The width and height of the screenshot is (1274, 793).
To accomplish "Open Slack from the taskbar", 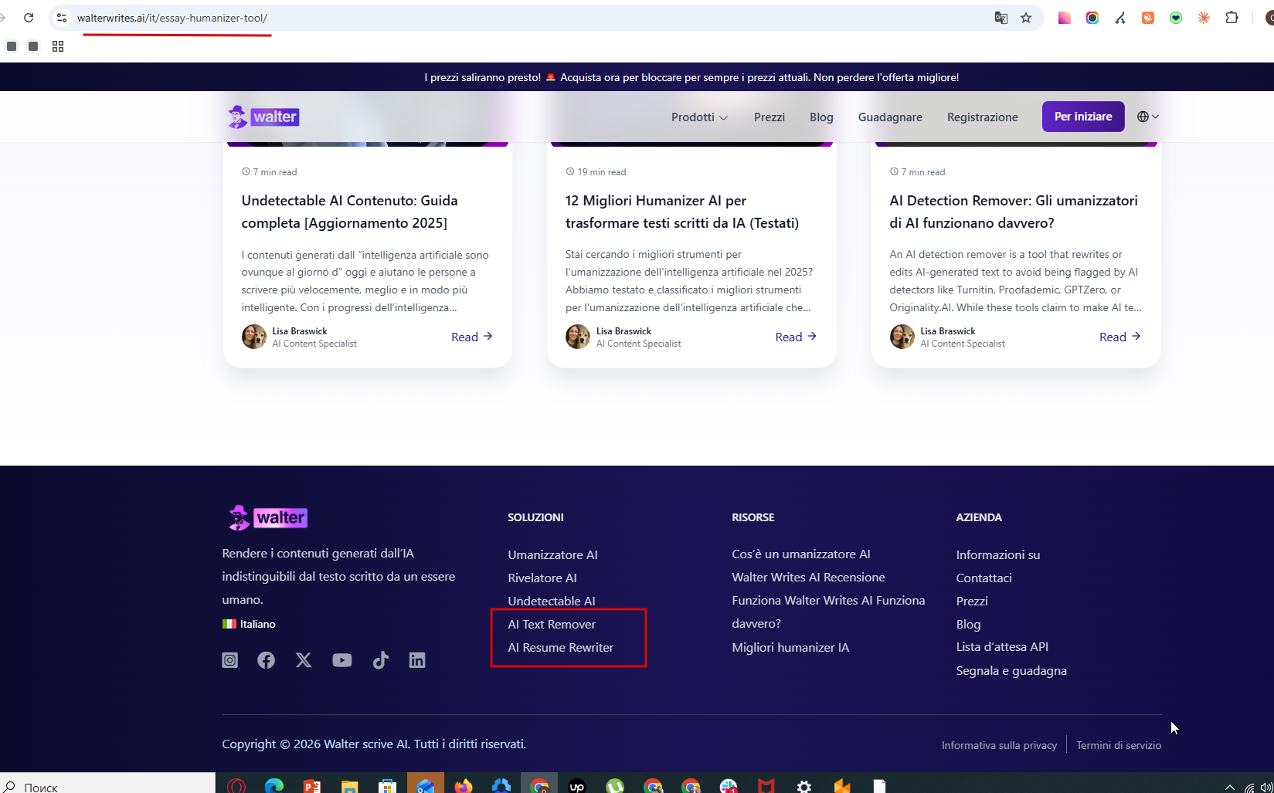I will 729,786.
